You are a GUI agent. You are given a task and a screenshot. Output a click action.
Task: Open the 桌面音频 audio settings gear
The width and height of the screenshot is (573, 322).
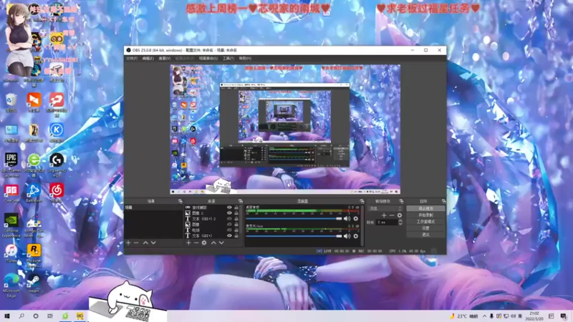tap(355, 219)
